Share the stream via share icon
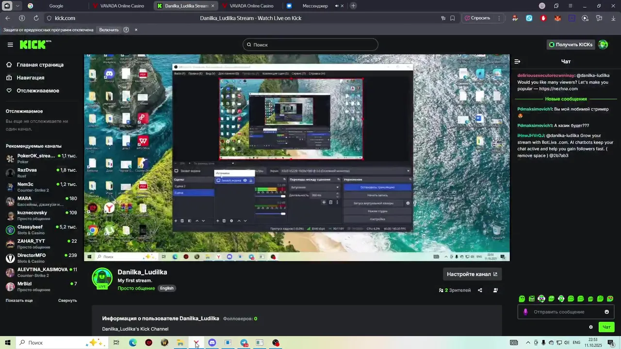Image resolution: width=621 pixels, height=349 pixels. pos(480,290)
